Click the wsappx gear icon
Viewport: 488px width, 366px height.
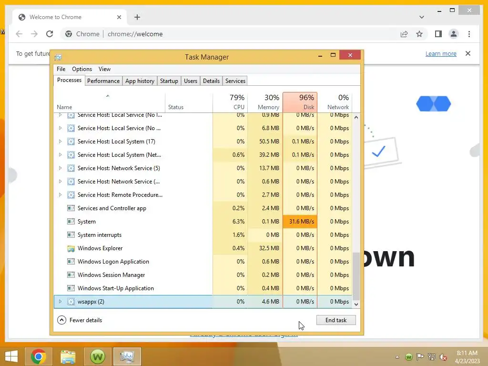71,302
